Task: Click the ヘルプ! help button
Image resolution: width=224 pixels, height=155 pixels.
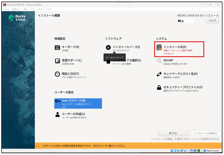Action: [x=212, y=21]
